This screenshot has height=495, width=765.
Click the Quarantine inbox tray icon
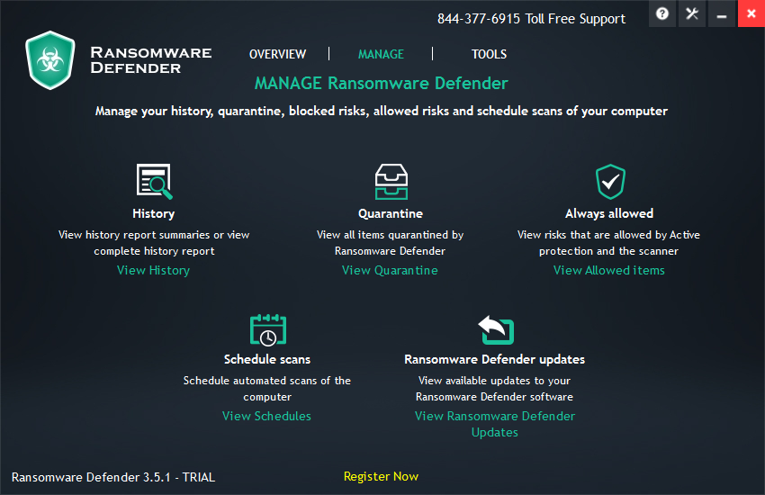pos(391,182)
